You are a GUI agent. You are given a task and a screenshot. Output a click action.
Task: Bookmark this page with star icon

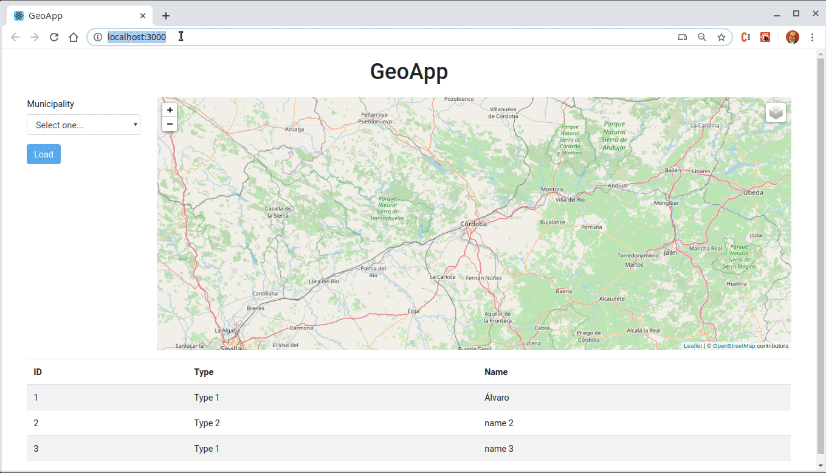[721, 37]
